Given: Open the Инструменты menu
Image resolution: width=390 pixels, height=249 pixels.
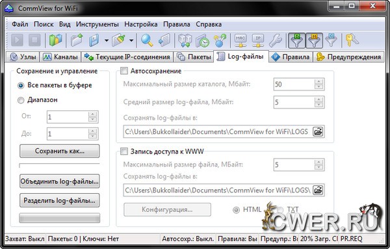Looking at the screenshot, I should [x=97, y=24].
